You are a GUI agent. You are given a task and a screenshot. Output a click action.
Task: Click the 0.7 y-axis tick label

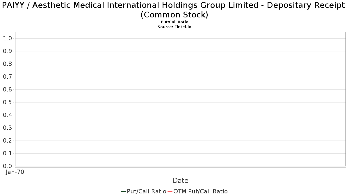7,77
